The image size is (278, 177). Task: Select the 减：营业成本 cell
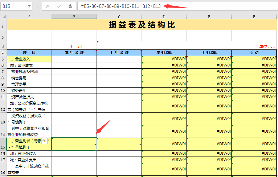tap(29, 65)
